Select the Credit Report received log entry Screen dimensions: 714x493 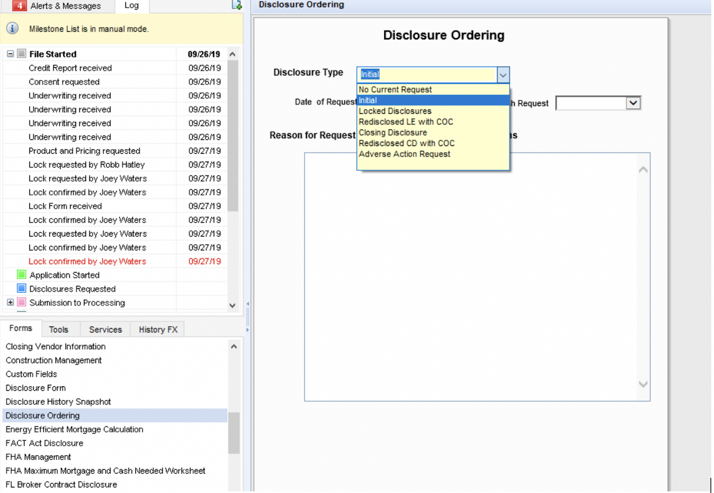coord(115,68)
